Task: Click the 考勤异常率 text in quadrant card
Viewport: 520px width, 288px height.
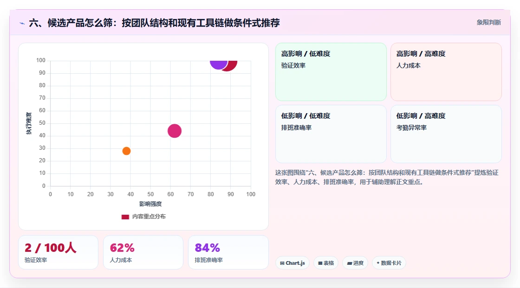Action: (x=411, y=128)
